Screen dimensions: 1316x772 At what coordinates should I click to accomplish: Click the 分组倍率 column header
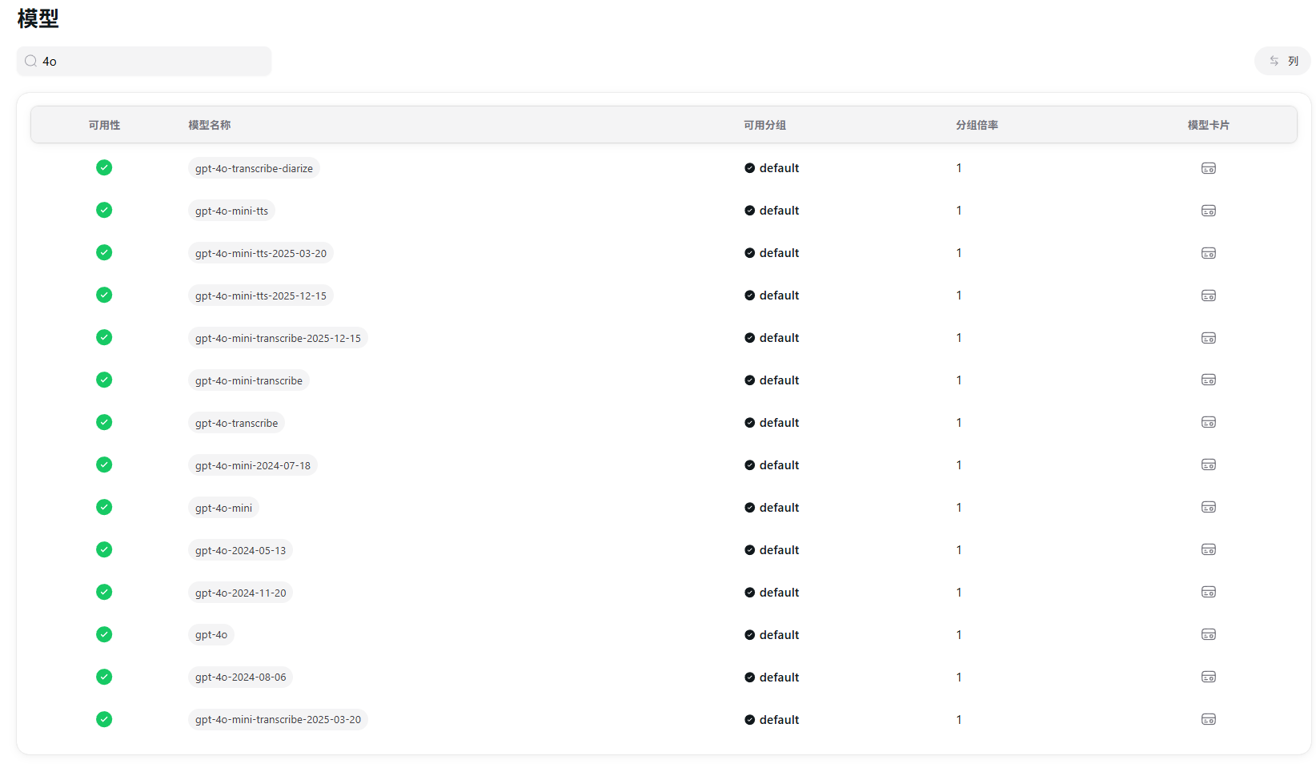[977, 125]
